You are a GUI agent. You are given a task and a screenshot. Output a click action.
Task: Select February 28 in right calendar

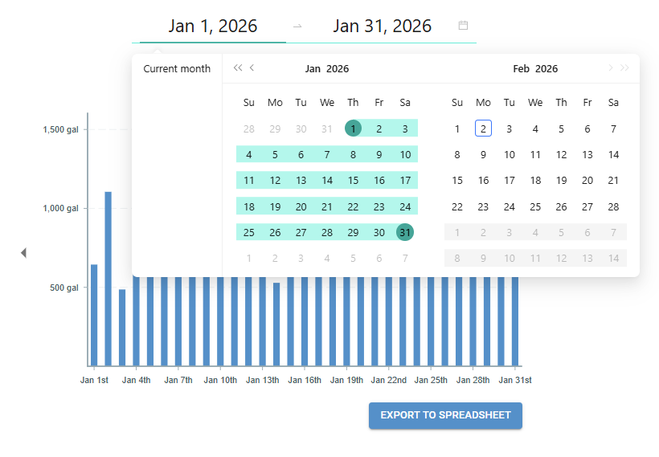(613, 206)
